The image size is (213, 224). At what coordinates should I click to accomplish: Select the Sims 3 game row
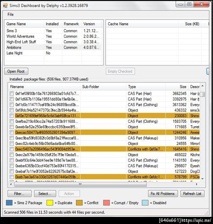53,31
